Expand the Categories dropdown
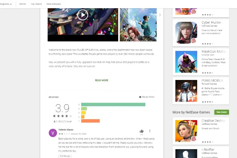This screenshot has width=237, height=158. [6, 4]
